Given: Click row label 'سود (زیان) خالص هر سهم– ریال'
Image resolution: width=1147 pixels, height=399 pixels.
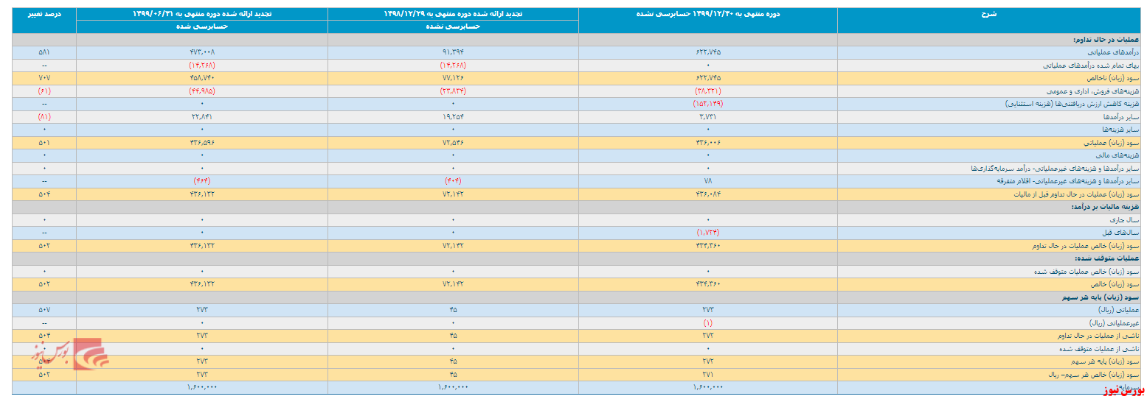Looking at the screenshot, I should click(x=1094, y=375).
